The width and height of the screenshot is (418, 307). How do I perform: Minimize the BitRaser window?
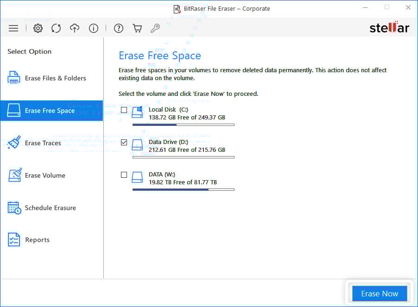pos(365,8)
